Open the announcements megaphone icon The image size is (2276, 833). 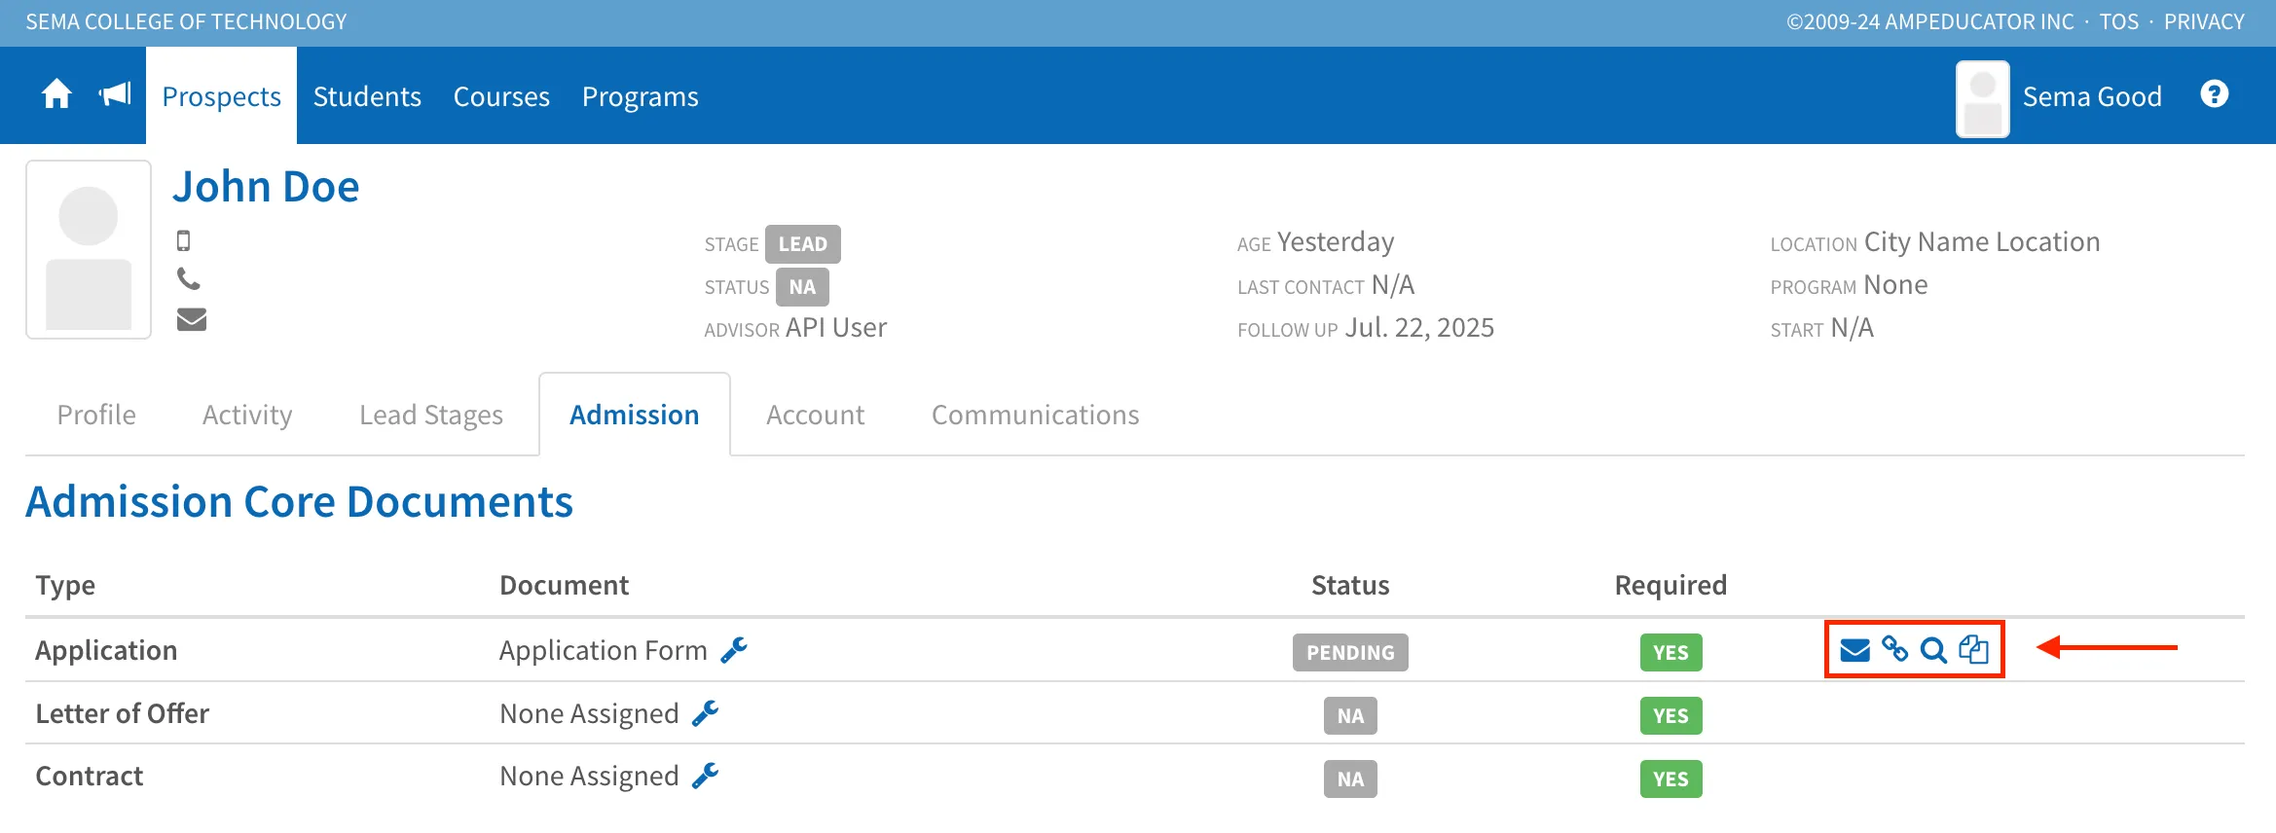pyautogui.click(x=115, y=94)
